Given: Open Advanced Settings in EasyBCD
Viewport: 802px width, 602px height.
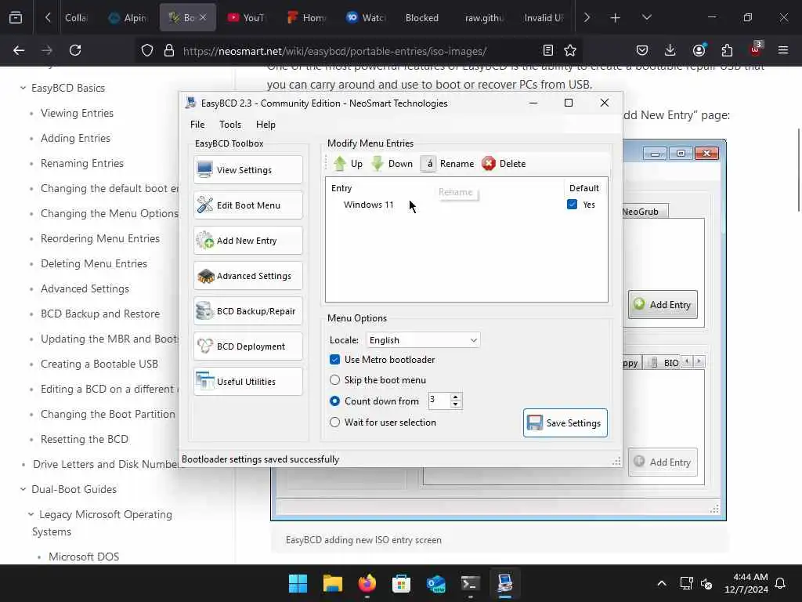Looking at the screenshot, I should (248, 276).
